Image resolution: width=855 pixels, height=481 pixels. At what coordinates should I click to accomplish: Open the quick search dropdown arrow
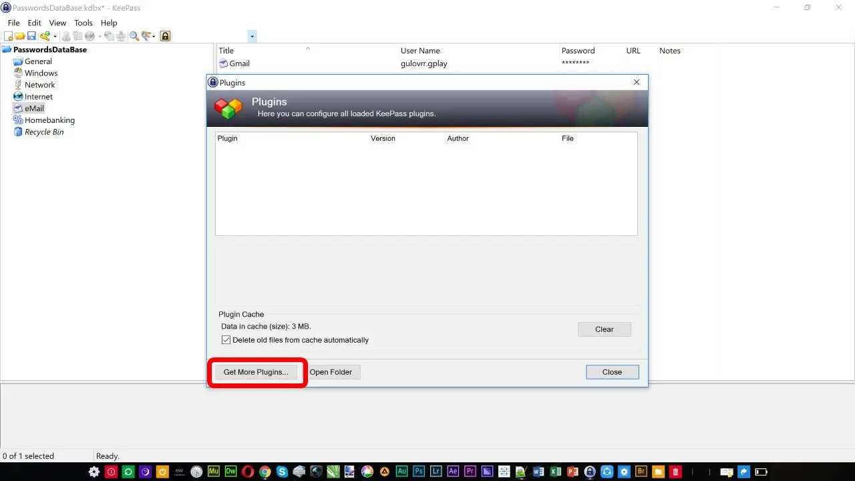point(252,36)
